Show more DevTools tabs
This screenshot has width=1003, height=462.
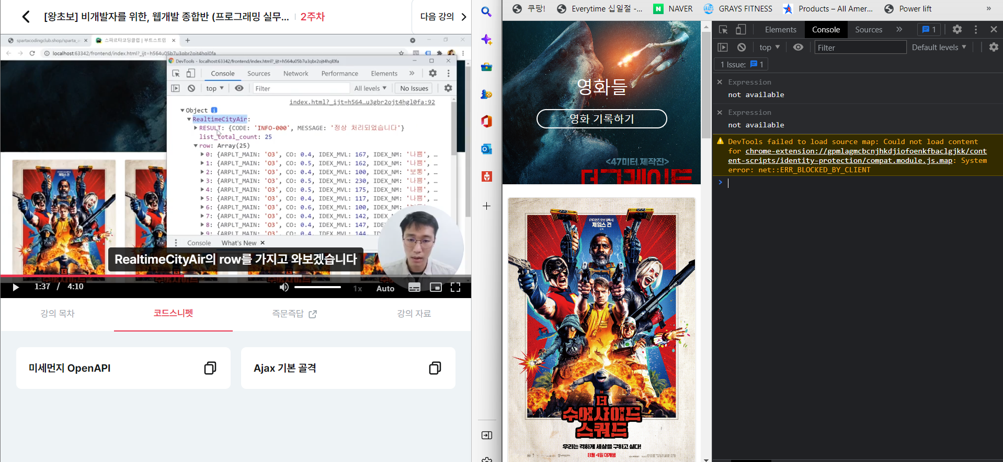coord(899,30)
